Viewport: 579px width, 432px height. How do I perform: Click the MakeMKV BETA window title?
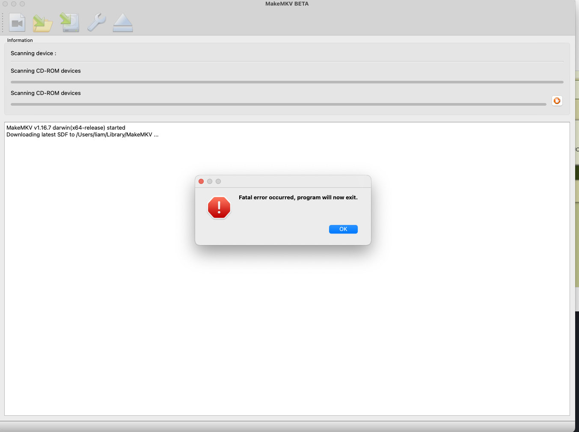point(287,4)
